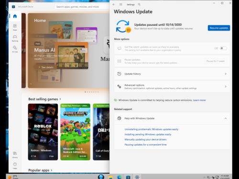239x179 pixels.
Task: Click the Settings search magnifier icon
Action: click(x=139, y=4)
